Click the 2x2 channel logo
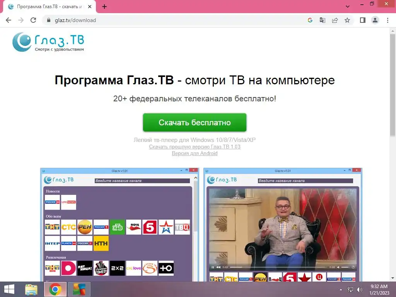 tap(117, 268)
